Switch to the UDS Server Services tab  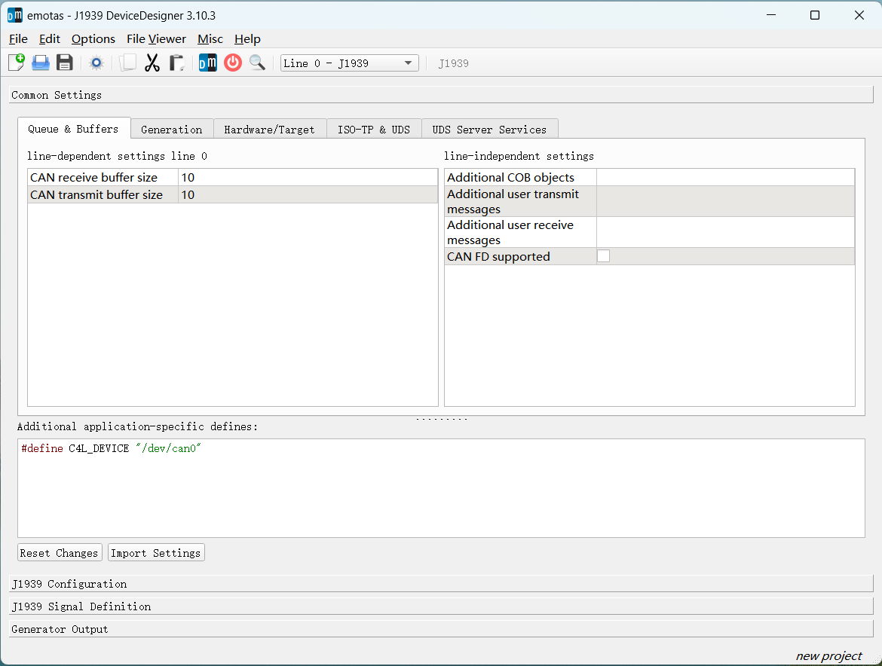pyautogui.click(x=489, y=130)
